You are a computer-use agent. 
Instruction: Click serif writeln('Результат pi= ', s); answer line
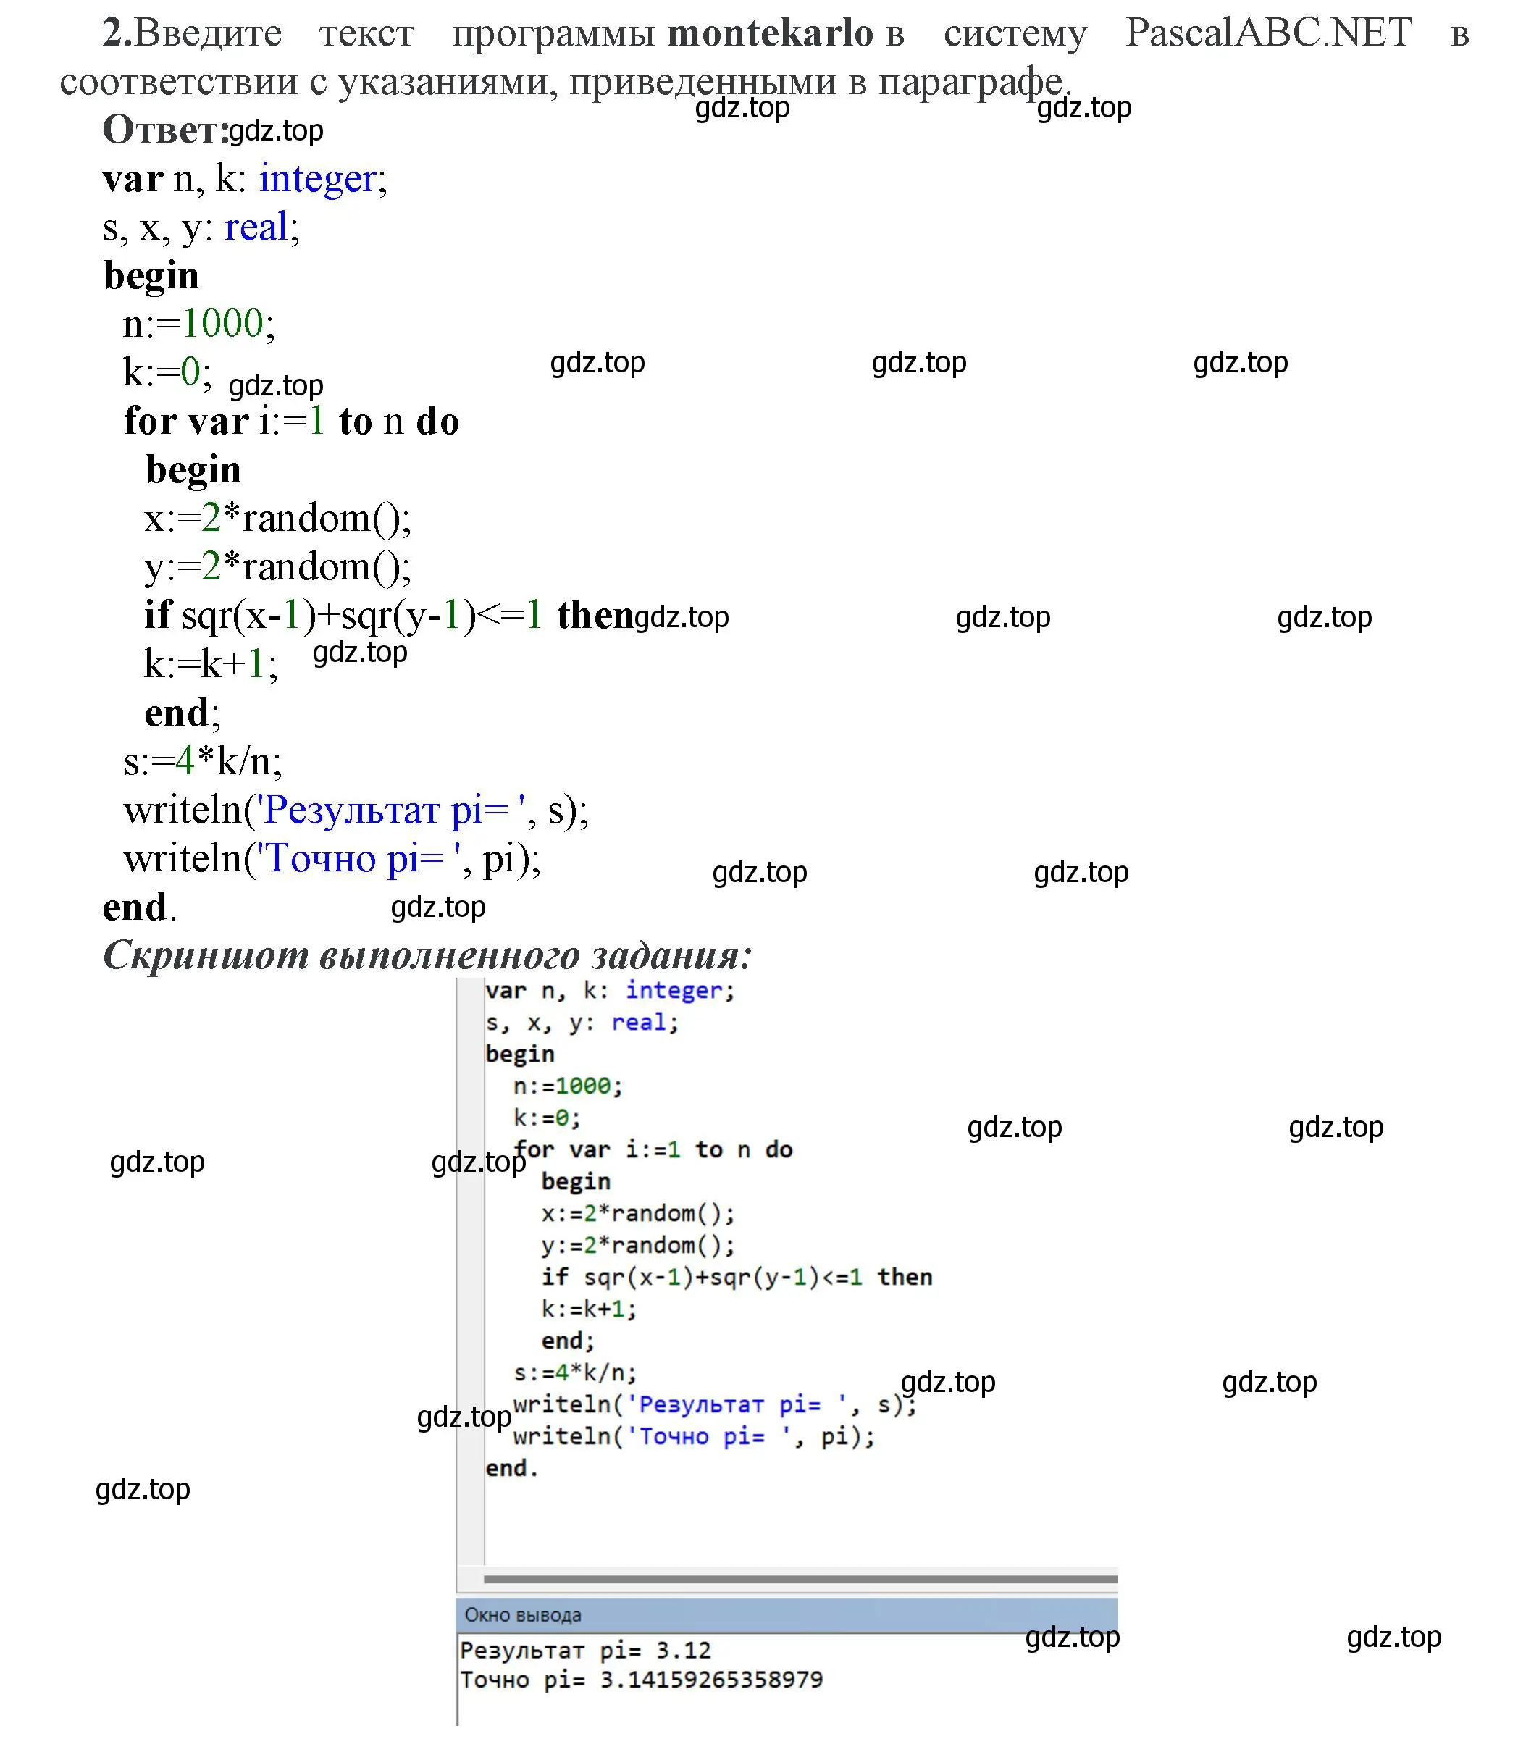[x=356, y=810]
